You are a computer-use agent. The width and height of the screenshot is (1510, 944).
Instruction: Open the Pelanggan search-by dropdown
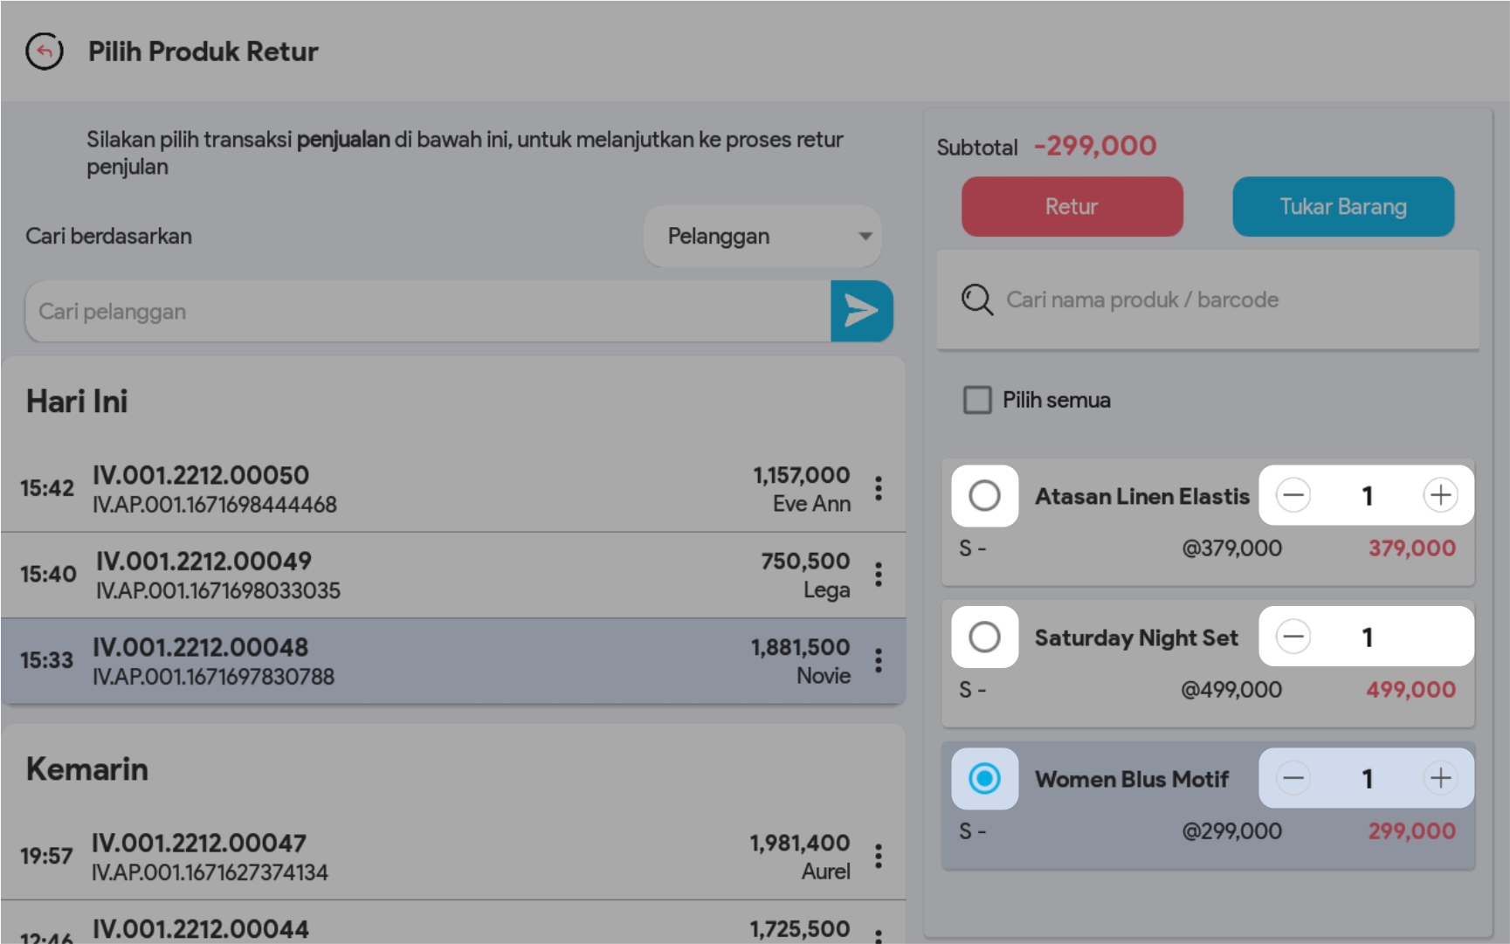[762, 236]
